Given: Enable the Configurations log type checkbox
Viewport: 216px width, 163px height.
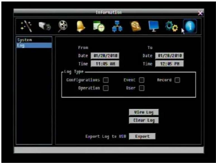Looking at the screenshot, I should [106, 80].
